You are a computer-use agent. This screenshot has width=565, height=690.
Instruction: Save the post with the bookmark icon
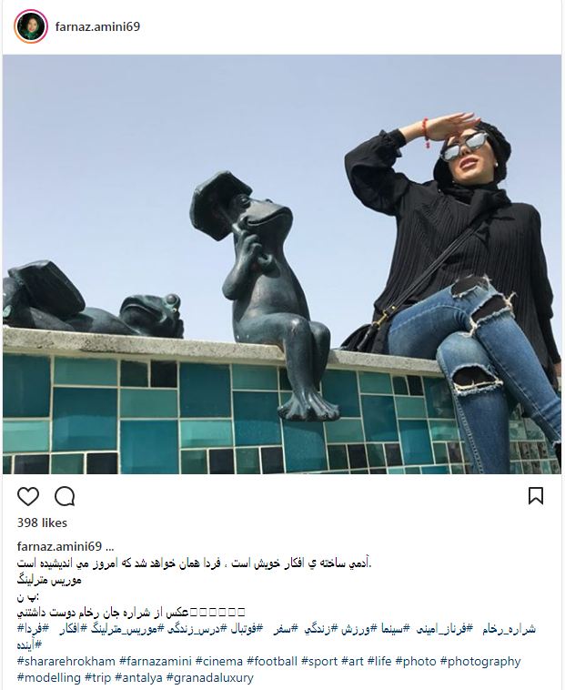(536, 496)
